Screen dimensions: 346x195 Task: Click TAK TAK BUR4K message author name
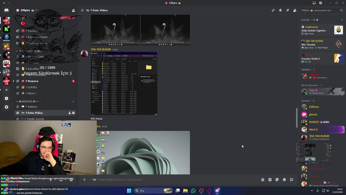(x=101, y=50)
